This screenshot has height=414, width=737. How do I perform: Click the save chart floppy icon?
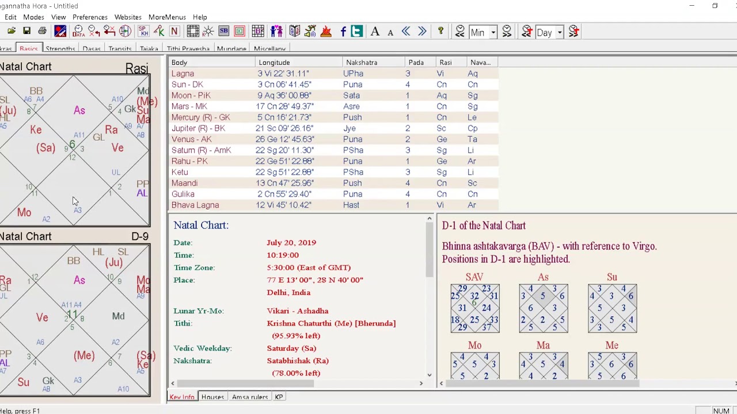point(26,32)
